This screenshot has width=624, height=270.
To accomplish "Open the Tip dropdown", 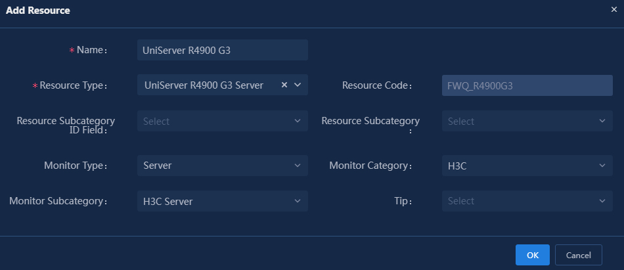I will click(527, 201).
